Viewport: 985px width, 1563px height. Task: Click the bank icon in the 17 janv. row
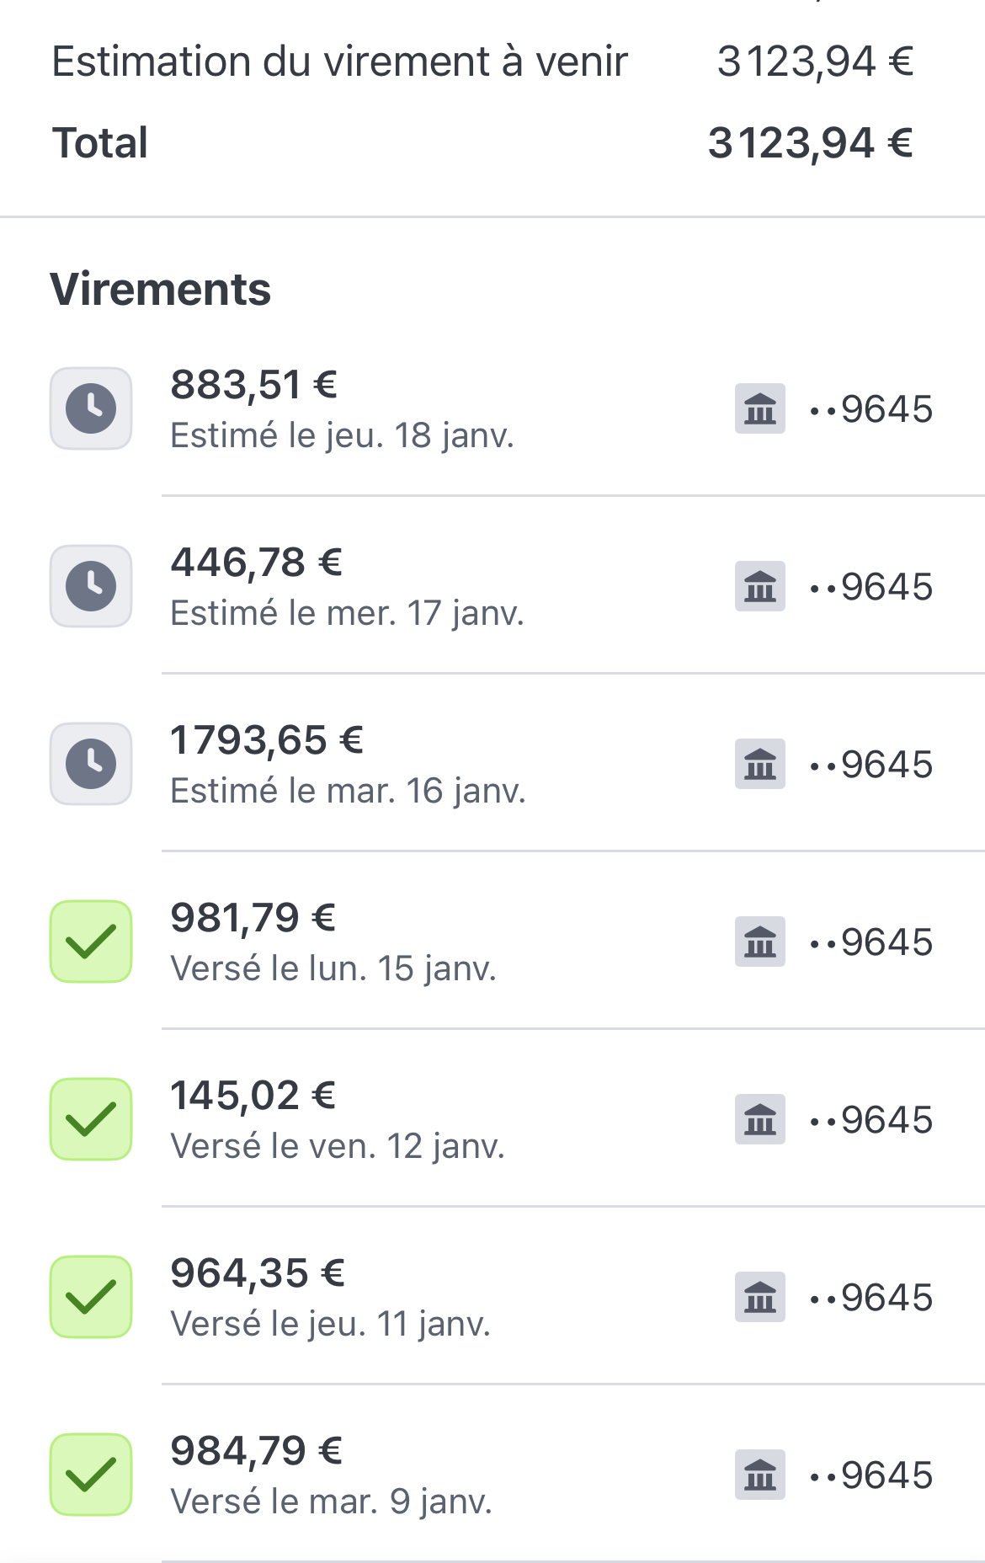pyautogui.click(x=759, y=586)
